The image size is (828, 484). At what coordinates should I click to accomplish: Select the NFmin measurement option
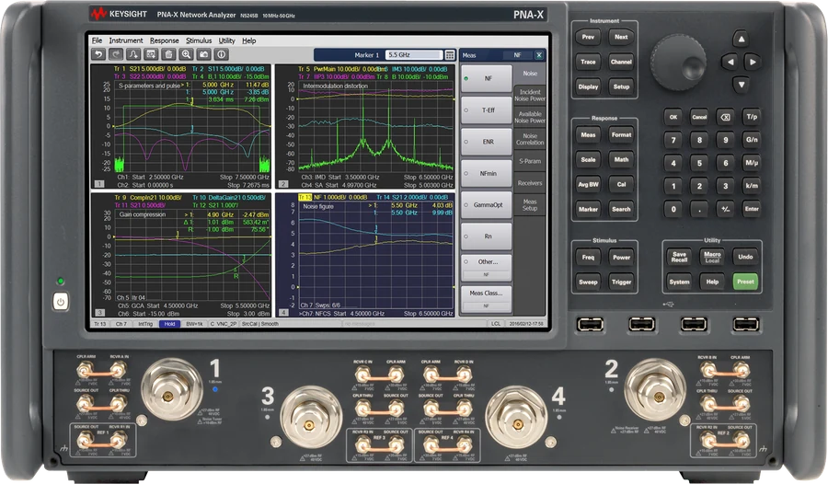pos(487,173)
